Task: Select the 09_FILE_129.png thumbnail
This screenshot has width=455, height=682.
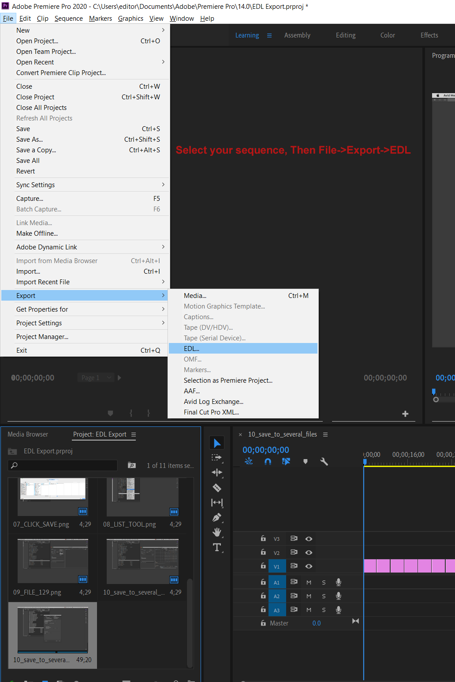Action: point(52,561)
